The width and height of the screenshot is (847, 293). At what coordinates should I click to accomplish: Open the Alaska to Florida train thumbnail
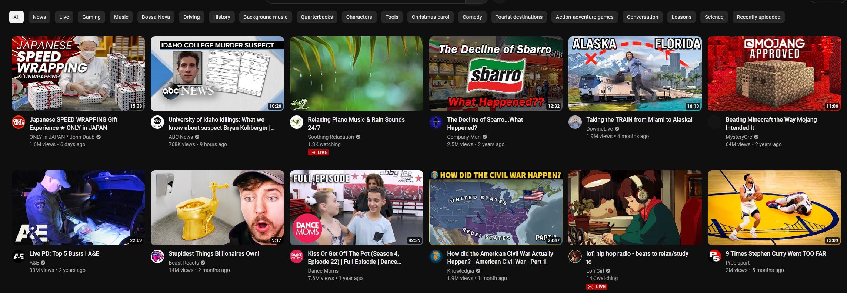(635, 74)
